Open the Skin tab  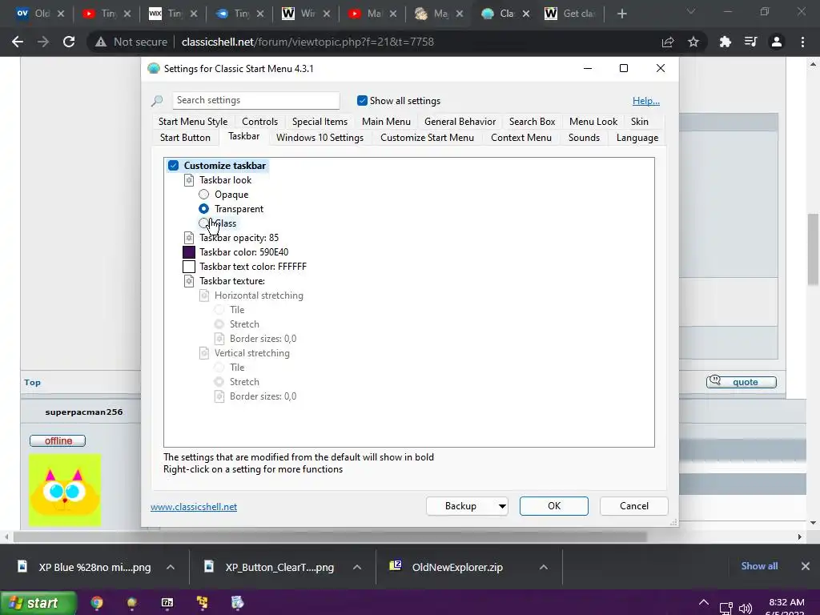point(640,122)
